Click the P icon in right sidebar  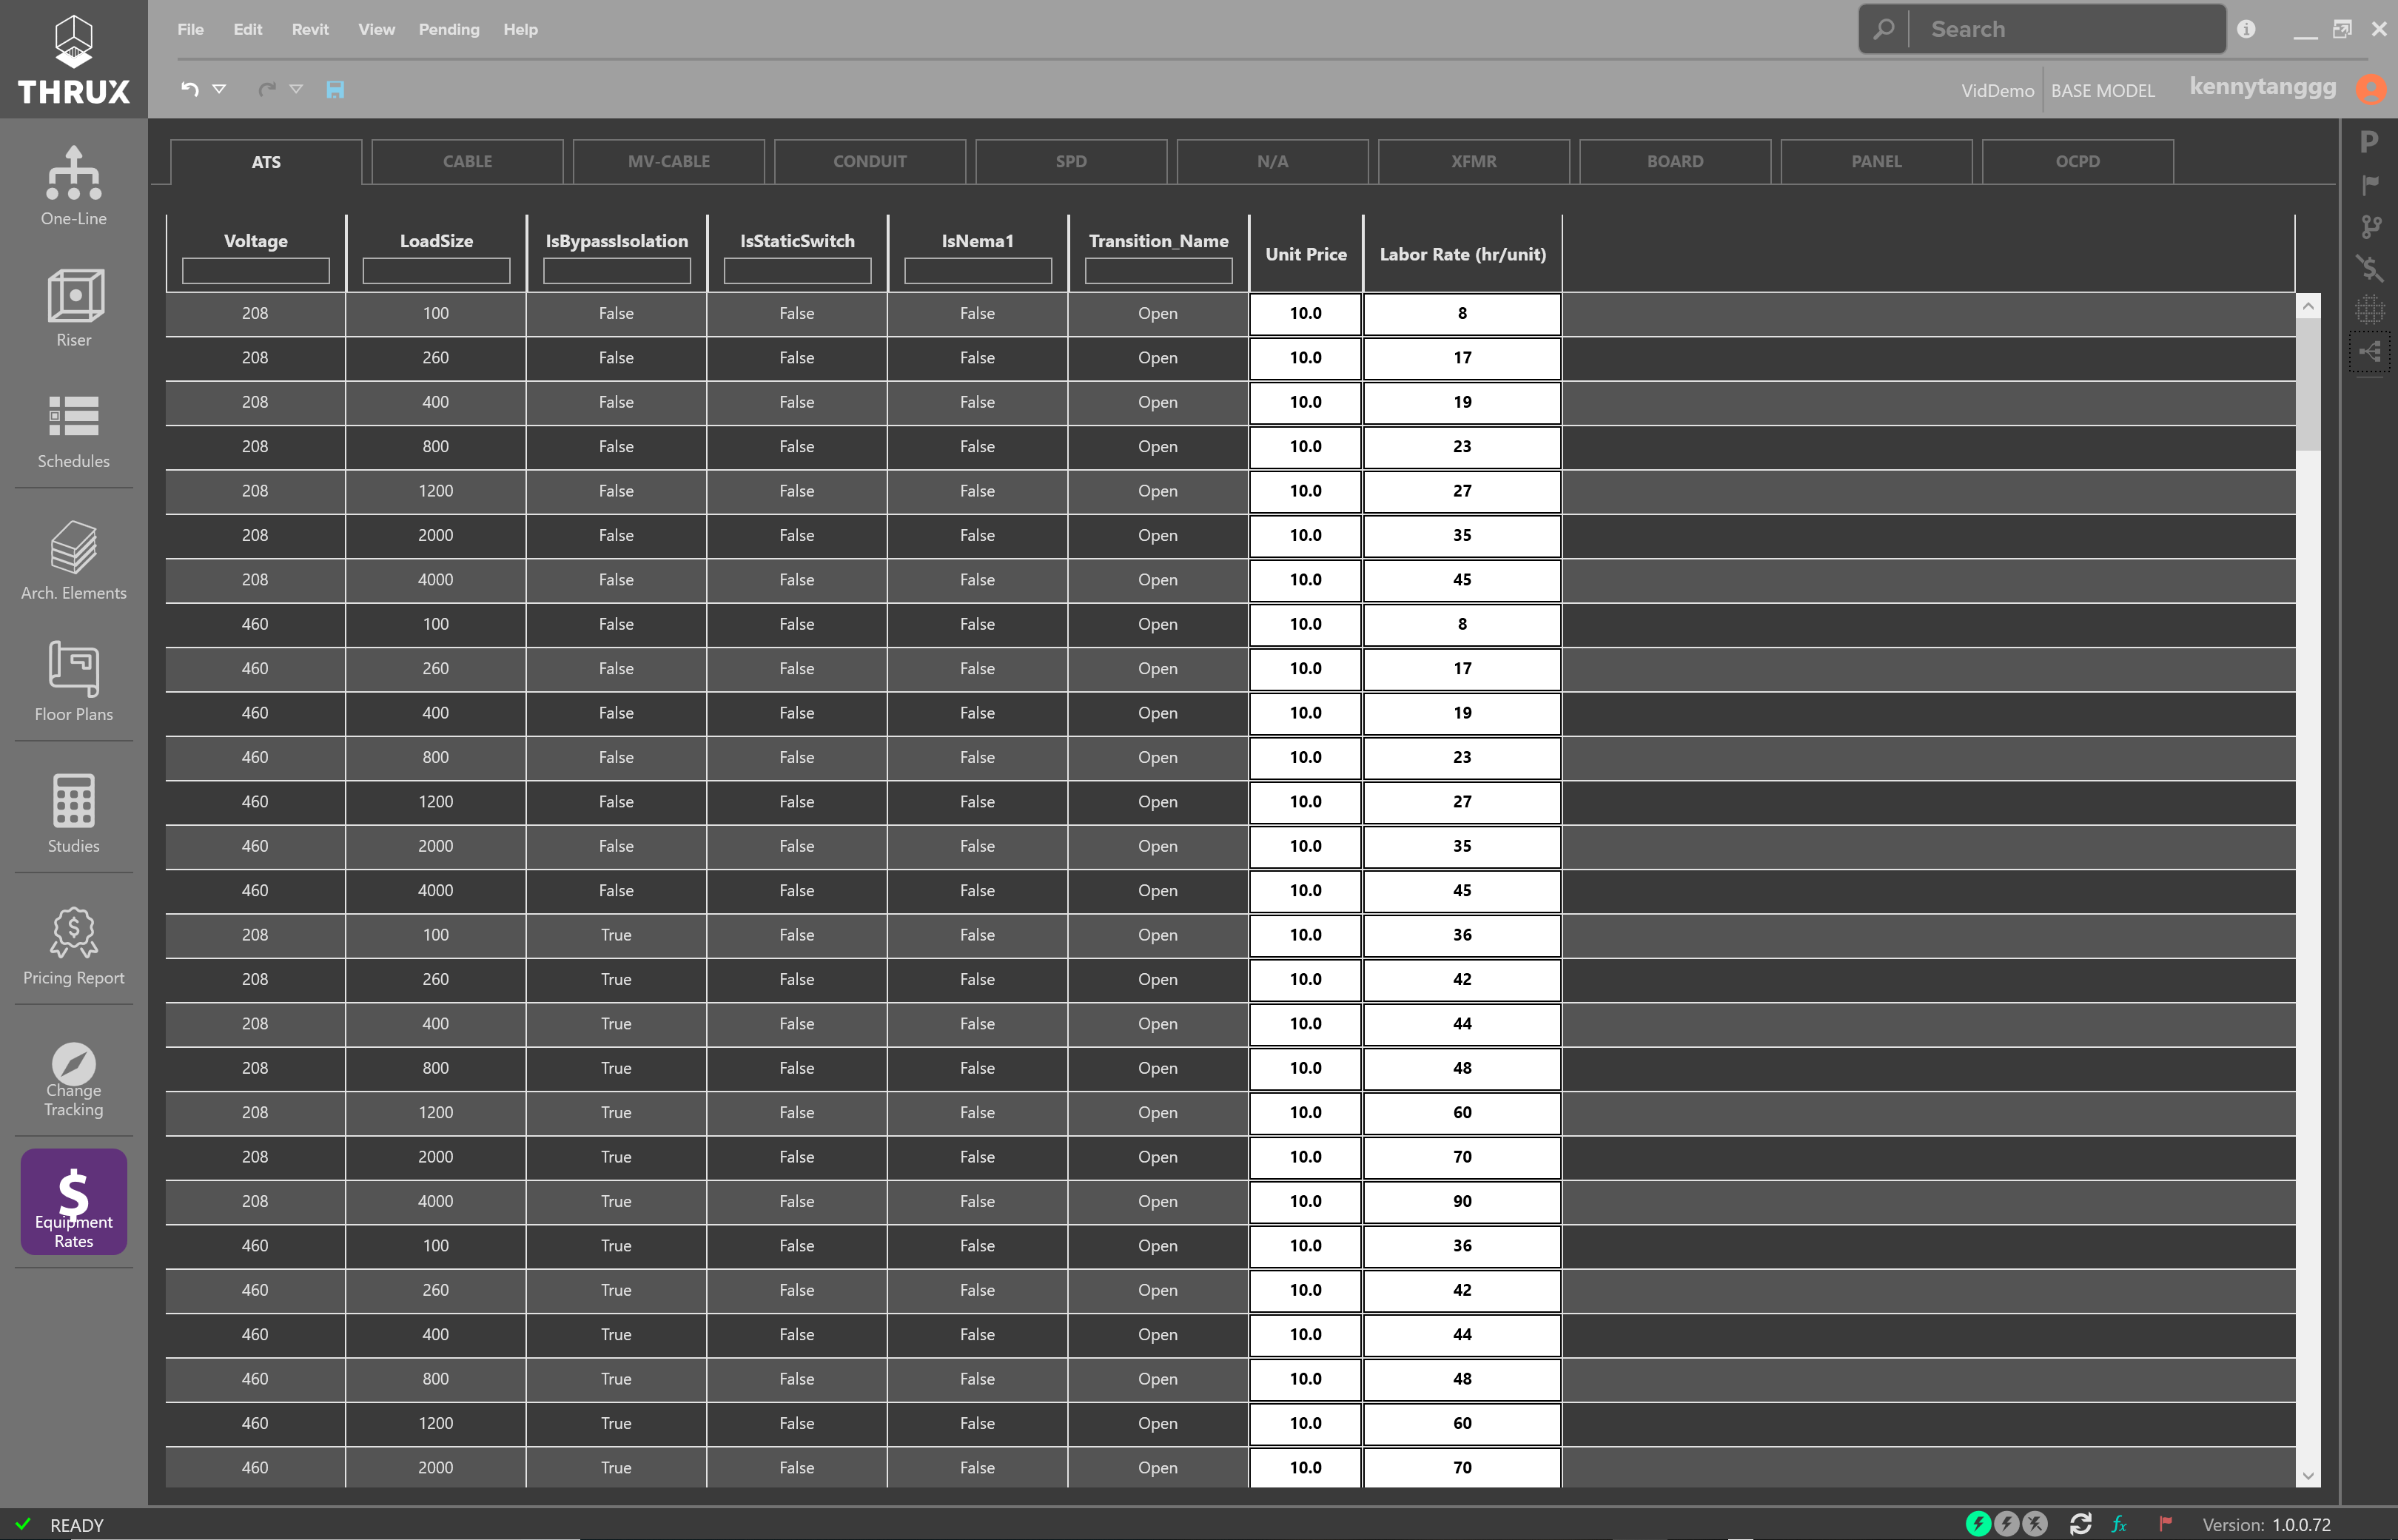pyautogui.click(x=2369, y=142)
